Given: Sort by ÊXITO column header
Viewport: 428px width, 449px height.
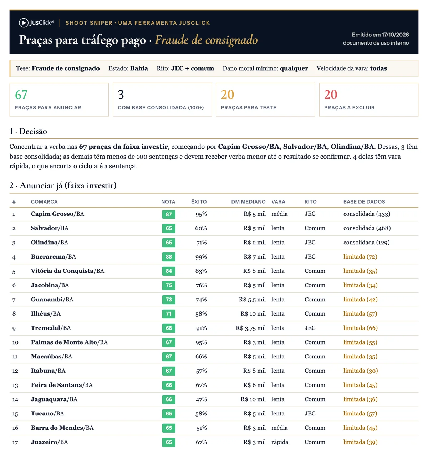Looking at the screenshot, I should [199, 202].
